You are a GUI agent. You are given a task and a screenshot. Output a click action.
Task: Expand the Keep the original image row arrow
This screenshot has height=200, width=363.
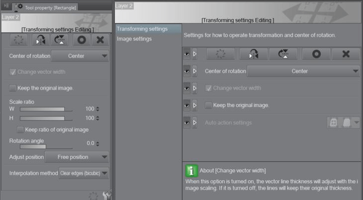194,105
